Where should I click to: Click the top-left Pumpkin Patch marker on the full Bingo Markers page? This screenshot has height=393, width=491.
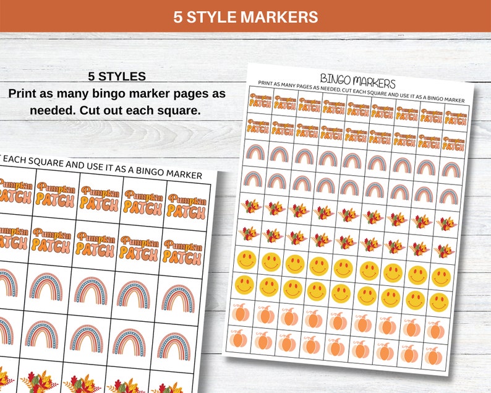point(260,101)
